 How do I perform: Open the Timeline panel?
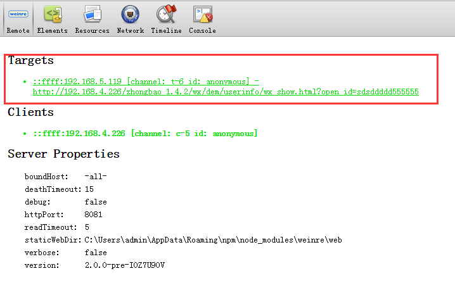(x=166, y=19)
